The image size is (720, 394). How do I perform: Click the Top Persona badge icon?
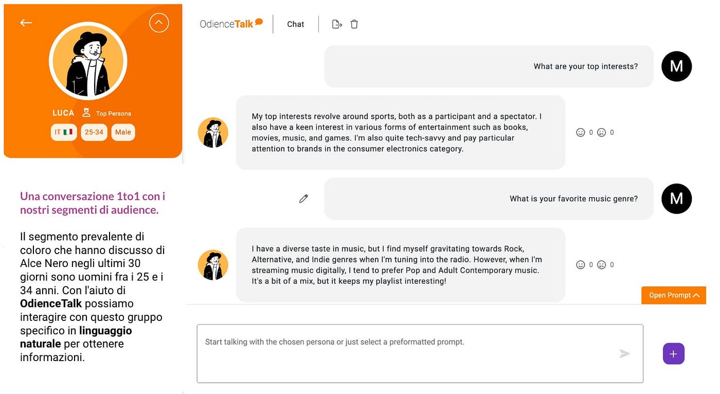86,113
